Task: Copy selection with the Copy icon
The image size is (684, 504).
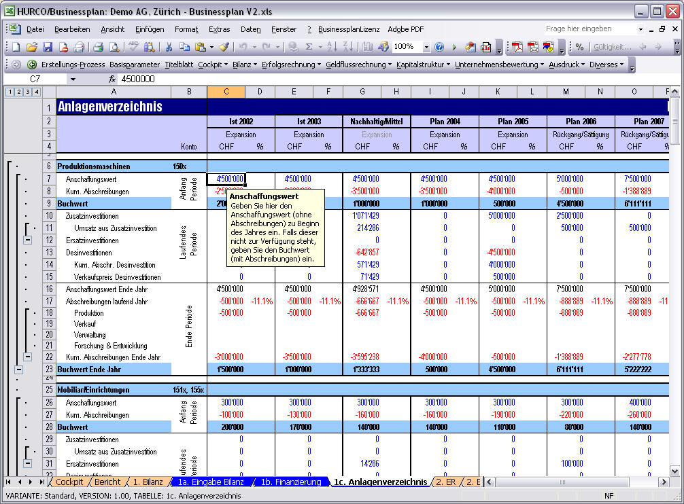Action: 184,47
